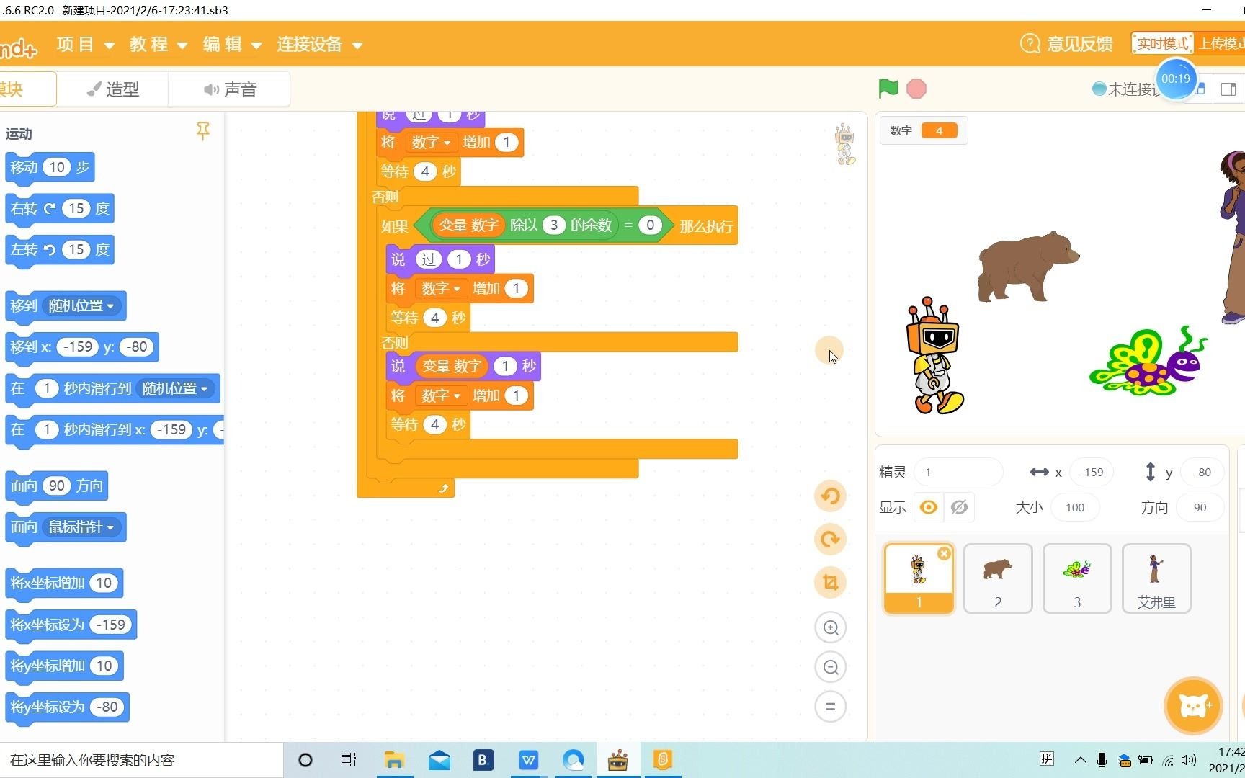This screenshot has height=778, width=1245.
Task: Click the pin icon in the blocks palette
Action: point(203,131)
